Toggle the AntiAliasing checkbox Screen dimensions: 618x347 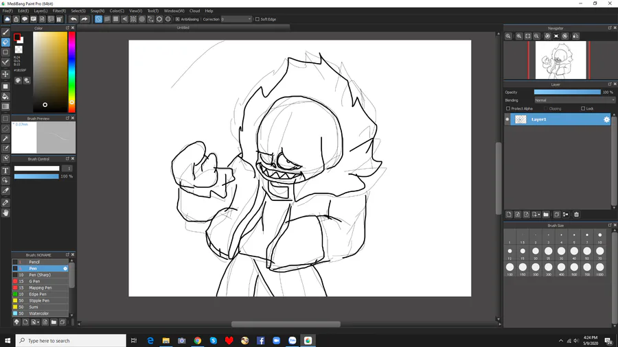tap(177, 19)
